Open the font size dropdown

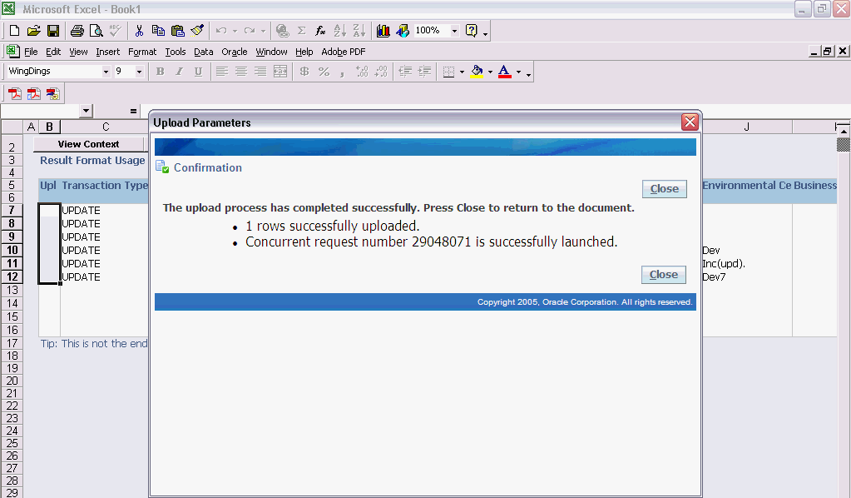(139, 72)
